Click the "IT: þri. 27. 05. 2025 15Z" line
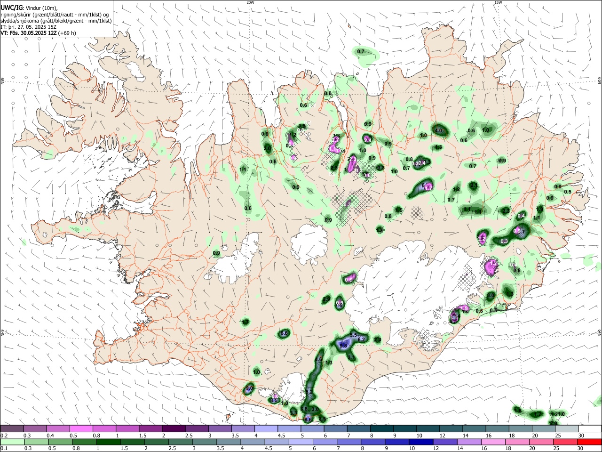Image resolution: width=602 pixels, height=452 pixels. coord(28,27)
